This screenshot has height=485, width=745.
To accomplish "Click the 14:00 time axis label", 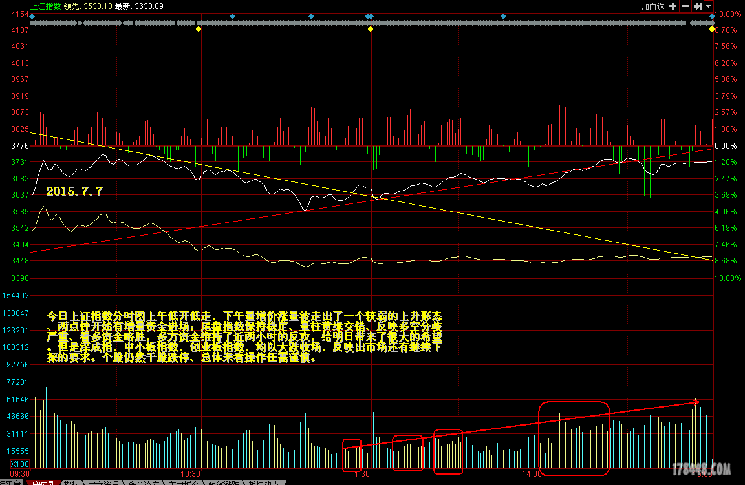I will click(x=532, y=473).
